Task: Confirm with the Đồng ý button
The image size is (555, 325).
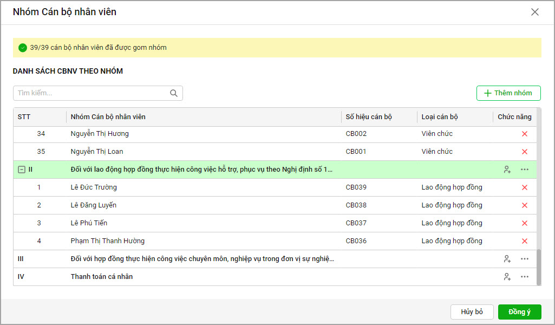Action: (x=519, y=312)
